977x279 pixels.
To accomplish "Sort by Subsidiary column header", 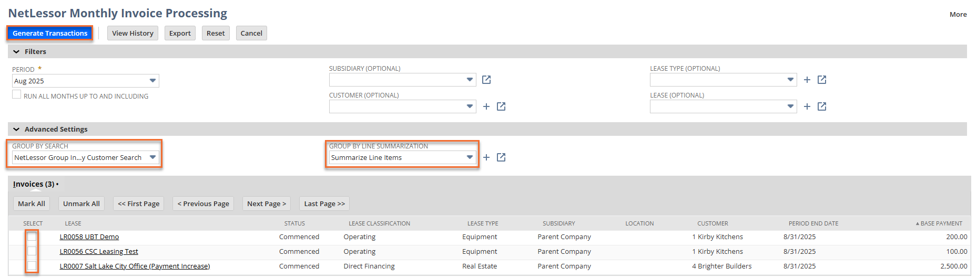I will (559, 223).
